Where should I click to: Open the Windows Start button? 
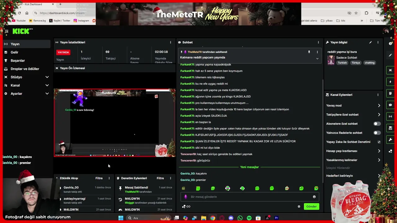point(121,218)
